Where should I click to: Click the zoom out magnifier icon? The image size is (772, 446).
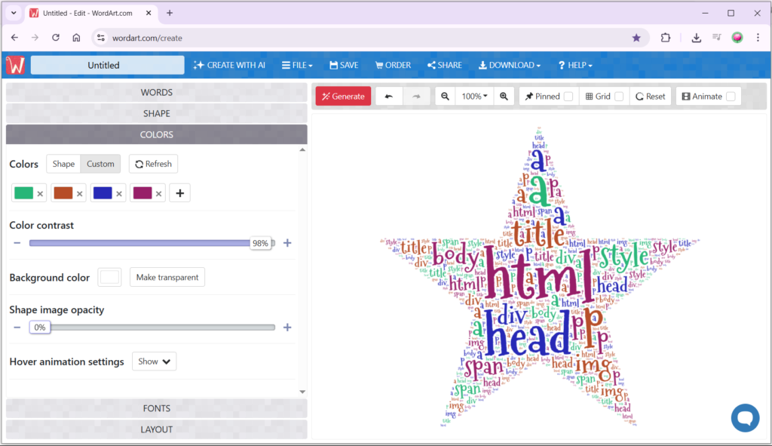tap(446, 97)
